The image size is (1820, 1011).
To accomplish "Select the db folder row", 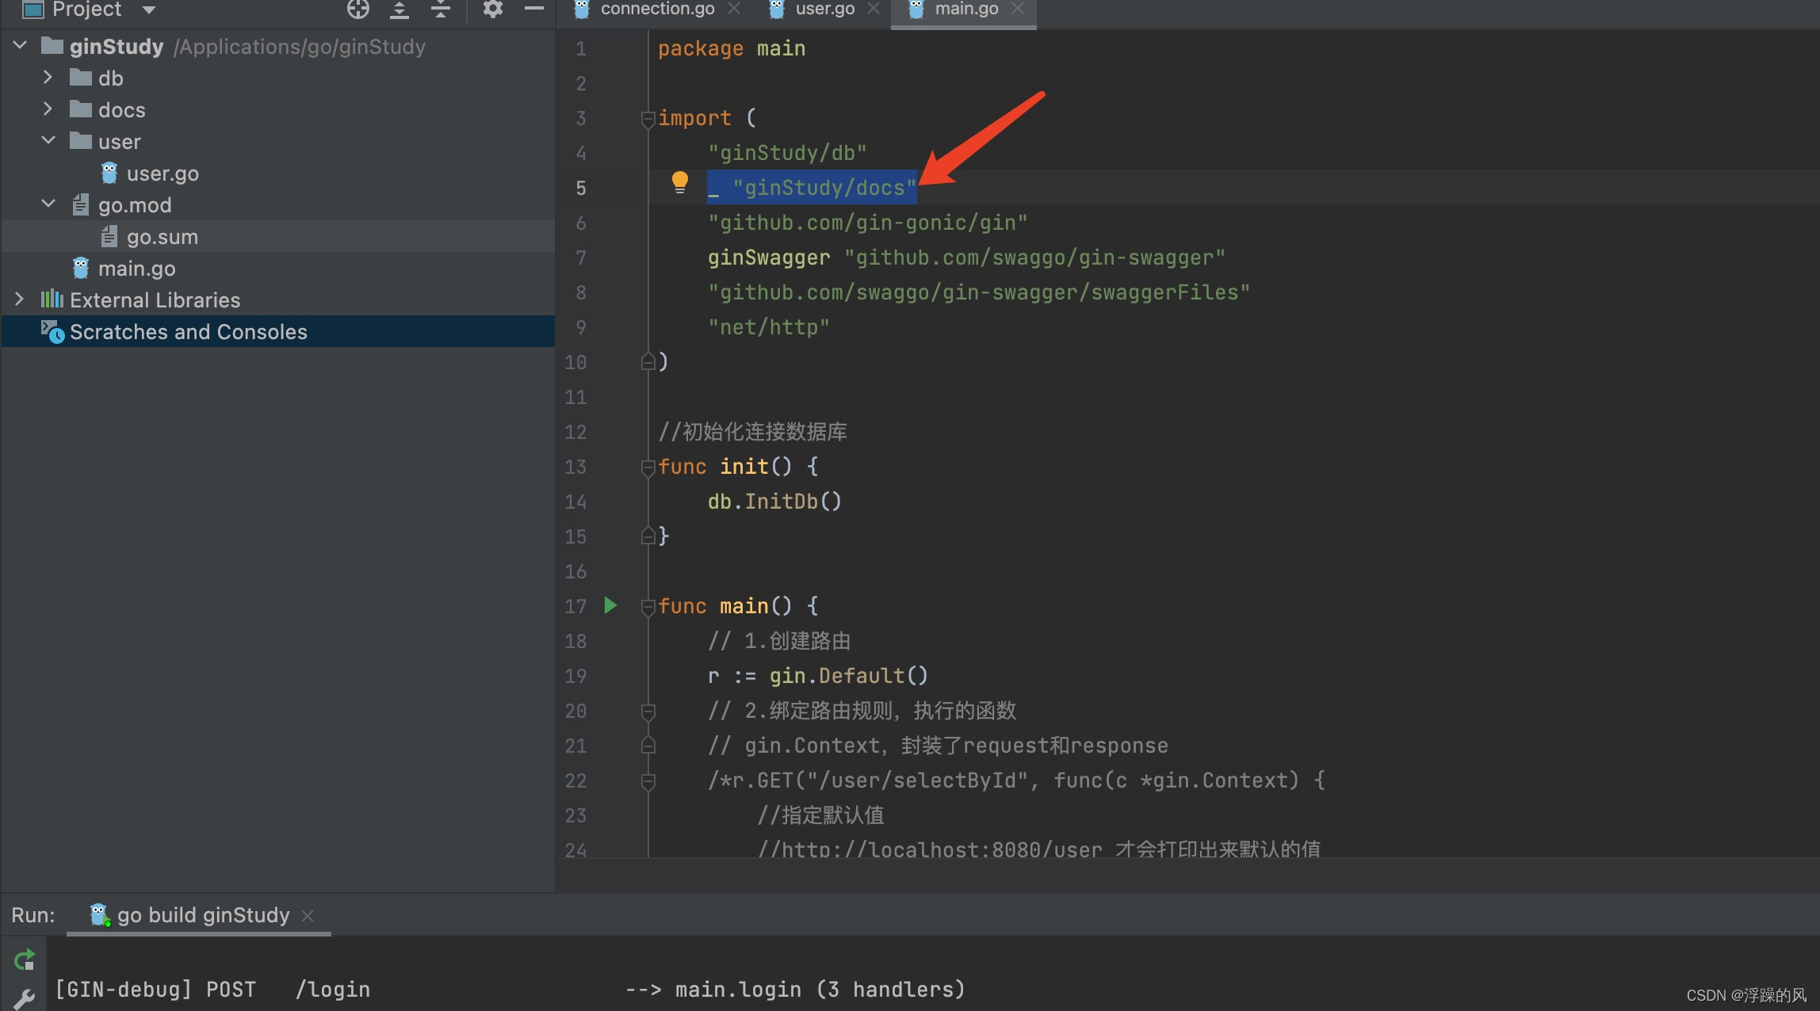I will pos(277,78).
